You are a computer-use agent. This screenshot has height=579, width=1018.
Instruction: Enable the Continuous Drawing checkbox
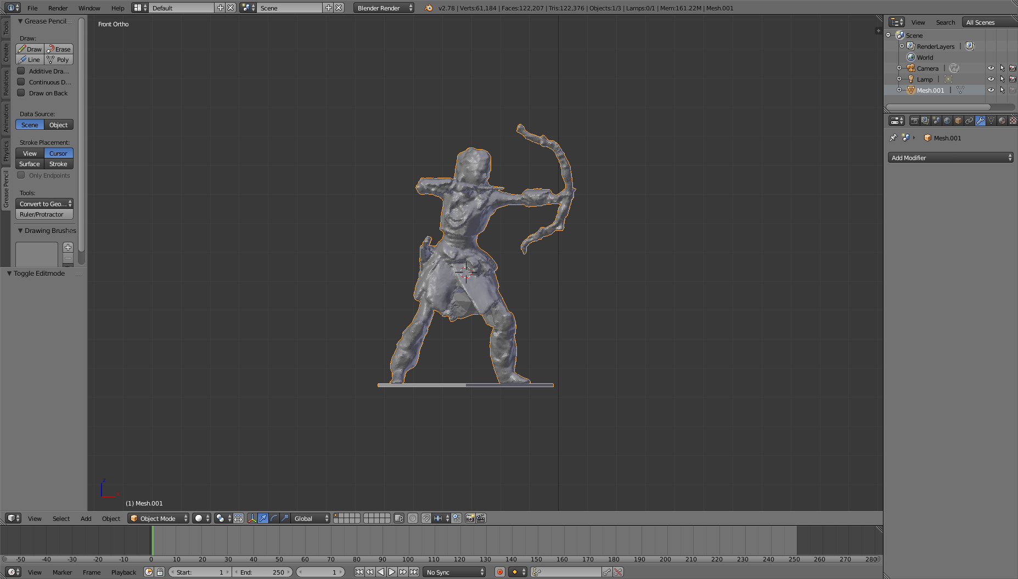(21, 82)
